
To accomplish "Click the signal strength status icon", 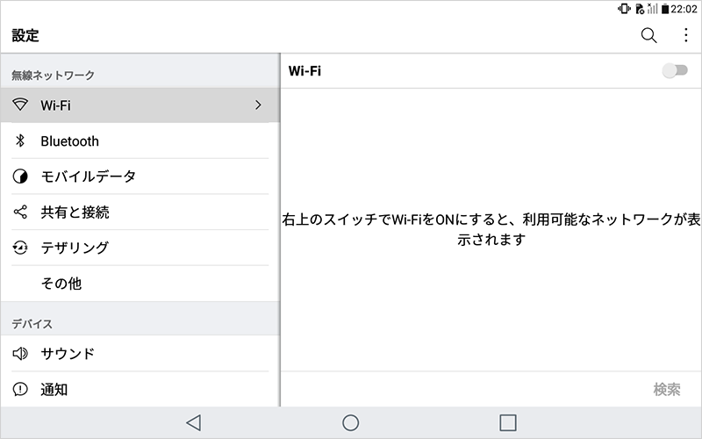I will [653, 9].
